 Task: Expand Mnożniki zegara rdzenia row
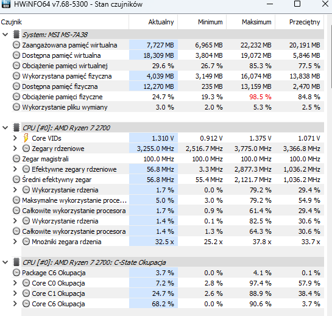15,242
